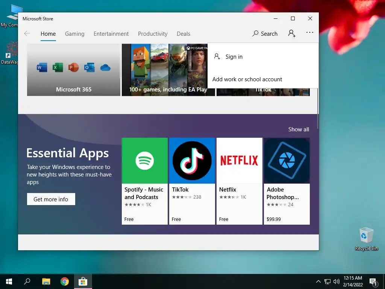Go to the Productivity tab
This screenshot has height=289, width=385.
[x=153, y=33]
